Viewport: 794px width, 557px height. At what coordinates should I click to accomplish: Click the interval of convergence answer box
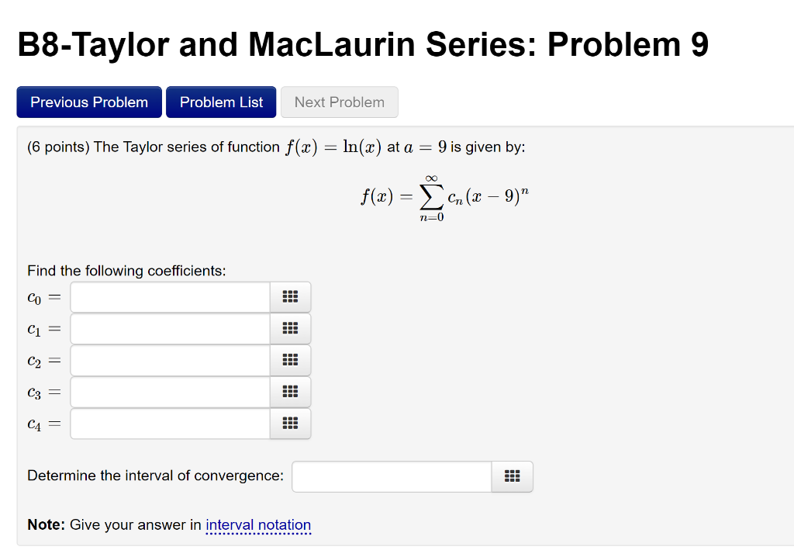(x=391, y=476)
